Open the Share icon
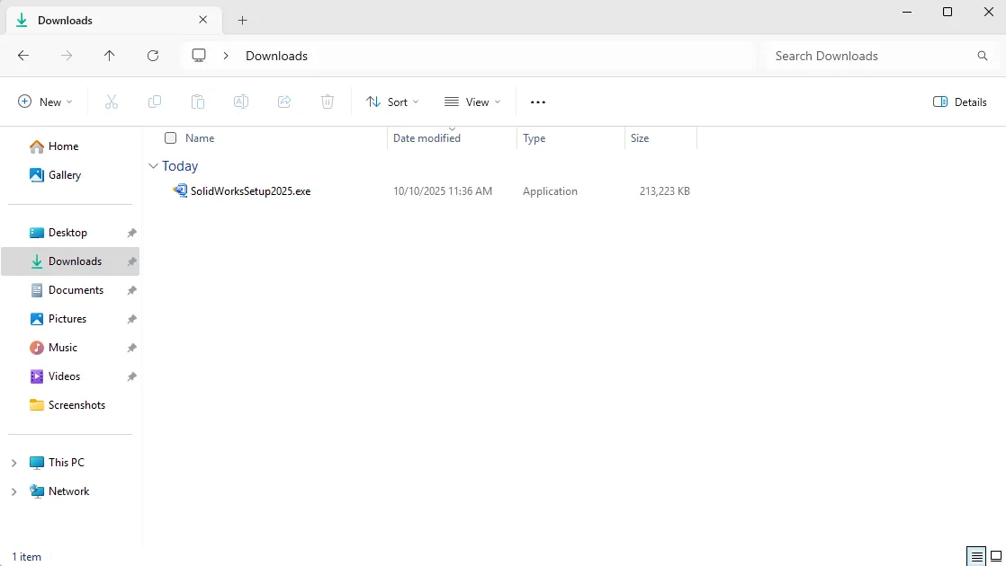This screenshot has width=1006, height=566. click(x=284, y=102)
